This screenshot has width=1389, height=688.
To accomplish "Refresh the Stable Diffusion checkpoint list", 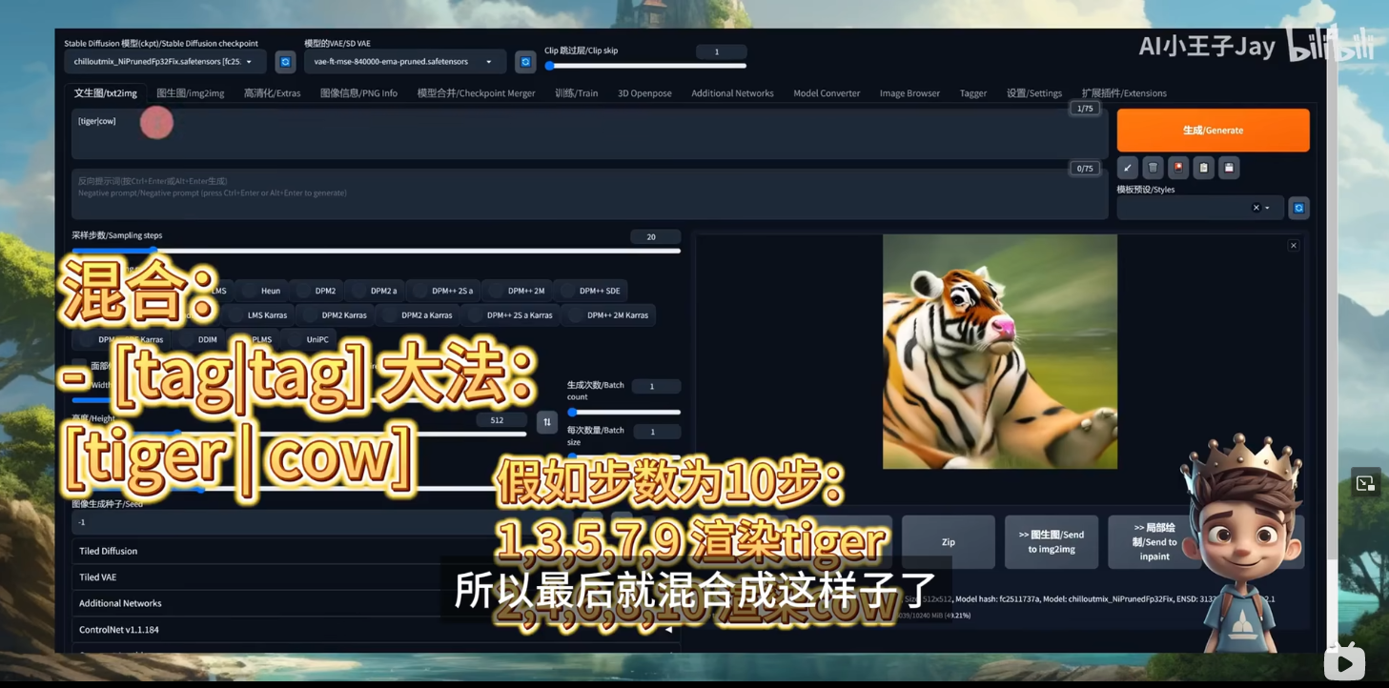I will pos(285,62).
